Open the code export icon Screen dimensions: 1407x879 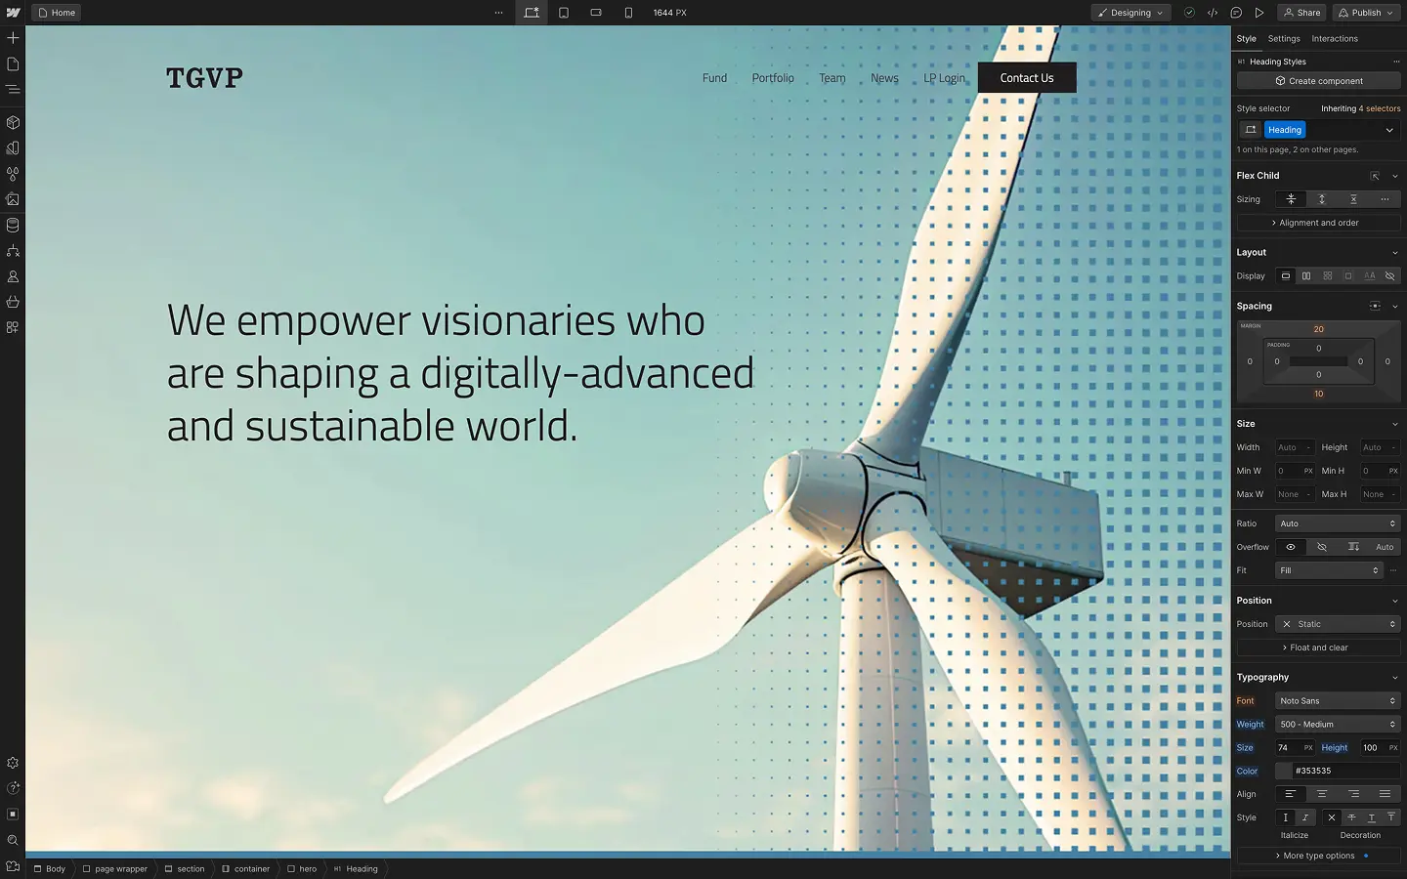click(x=1213, y=13)
